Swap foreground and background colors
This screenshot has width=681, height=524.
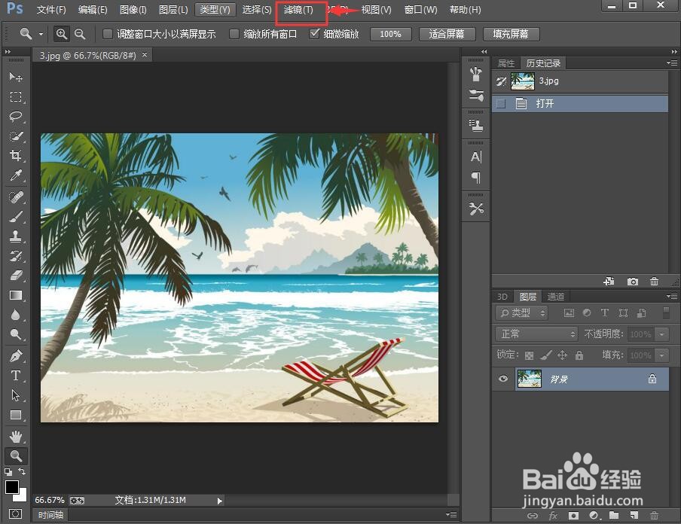point(22,471)
